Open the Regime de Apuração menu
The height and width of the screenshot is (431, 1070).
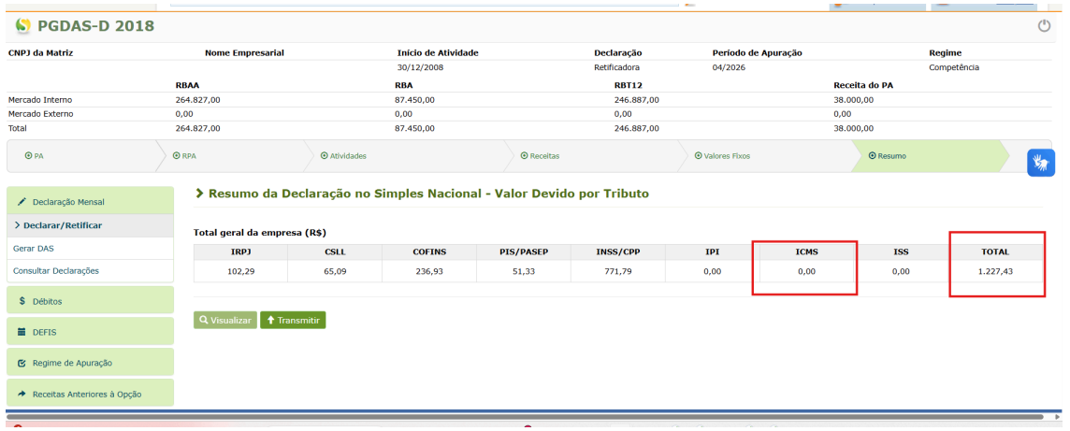pos(90,363)
